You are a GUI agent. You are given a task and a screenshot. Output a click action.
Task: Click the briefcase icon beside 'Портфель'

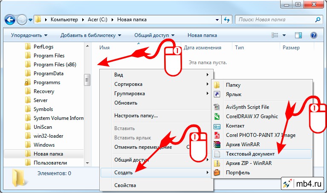pyautogui.click(x=217, y=173)
